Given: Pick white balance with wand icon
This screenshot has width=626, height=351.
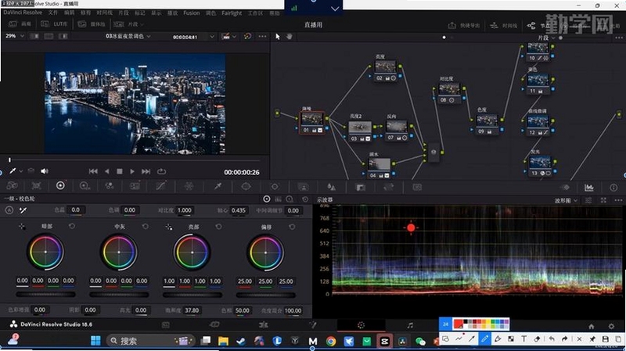Looking at the screenshot, I should 23,210.
